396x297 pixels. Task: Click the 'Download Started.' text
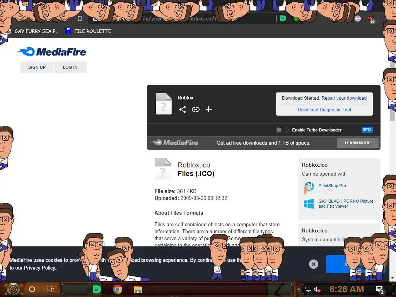coord(301,98)
